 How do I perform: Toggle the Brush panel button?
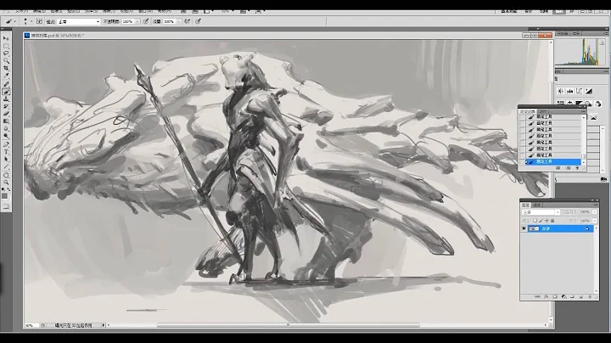click(x=39, y=21)
